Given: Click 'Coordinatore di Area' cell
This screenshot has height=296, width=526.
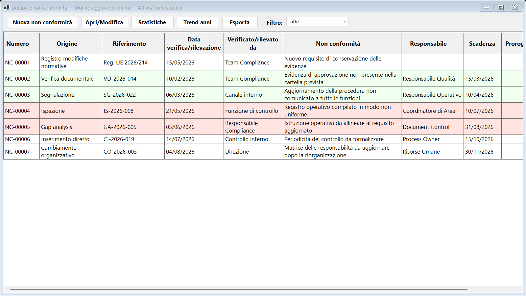Looking at the screenshot, I should coord(432,111).
